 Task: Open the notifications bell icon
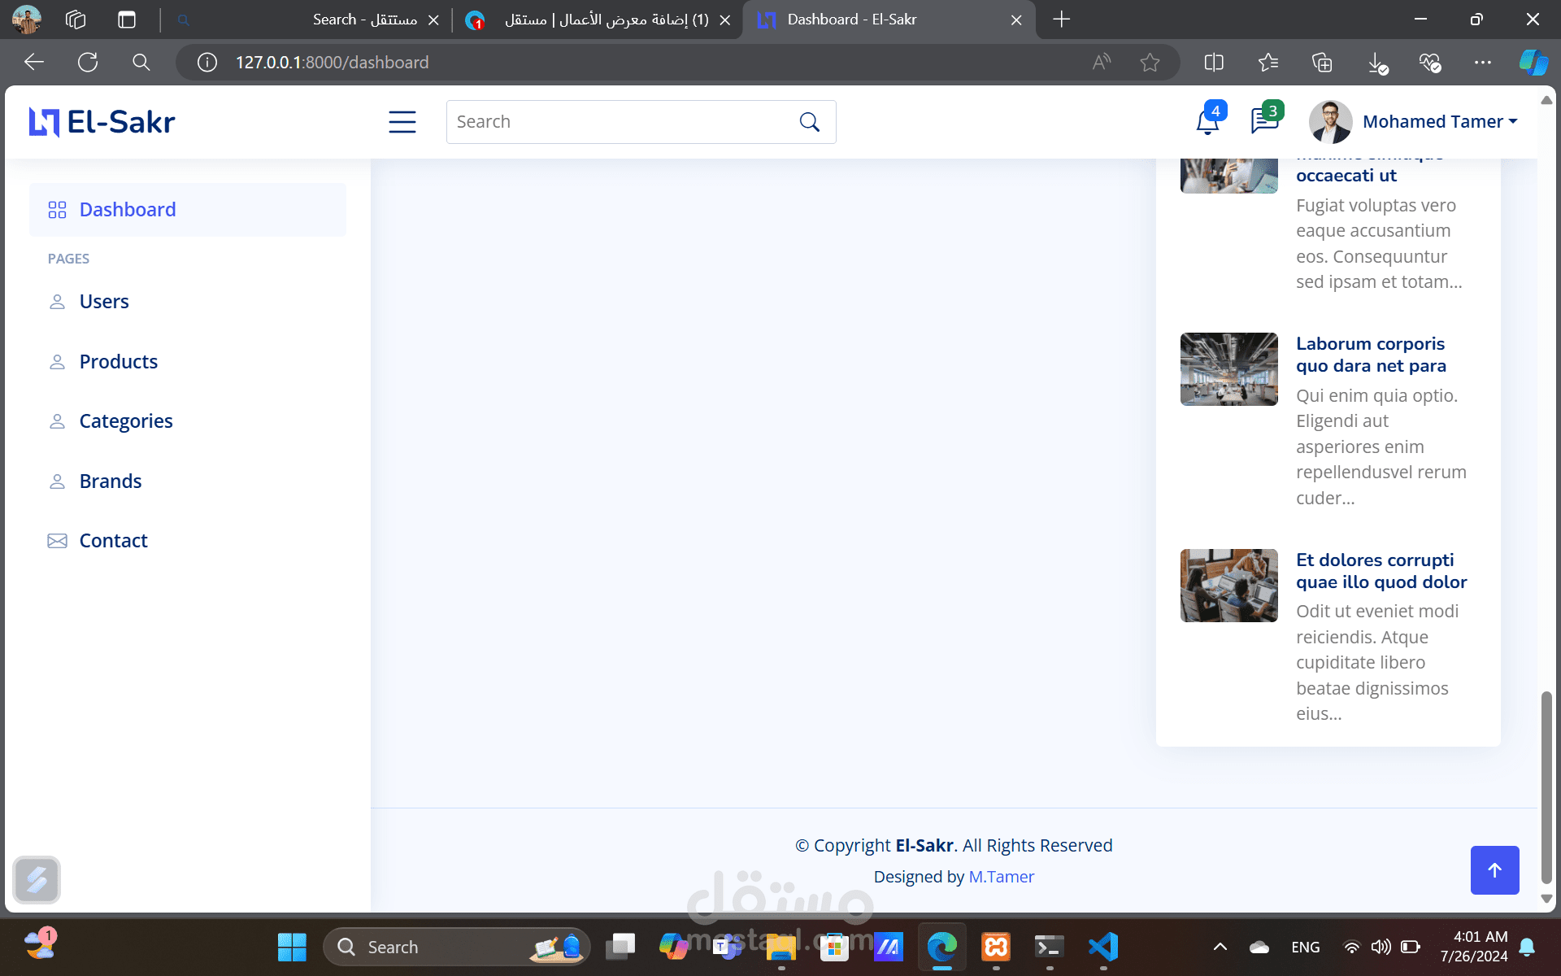1207,122
